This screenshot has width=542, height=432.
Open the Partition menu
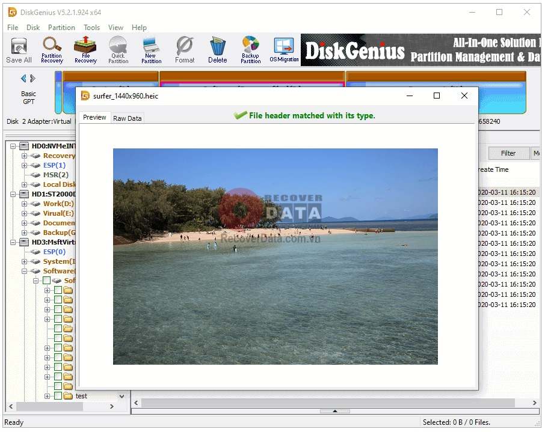[61, 27]
